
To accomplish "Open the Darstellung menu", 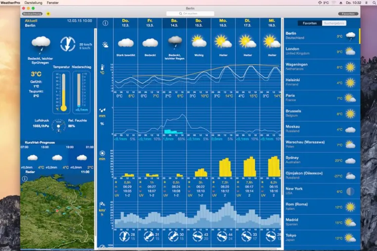I will coord(34,2).
